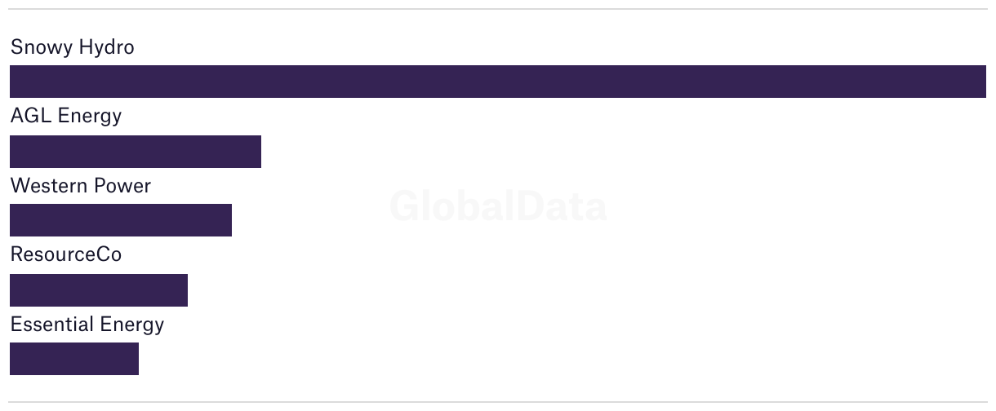Choose the ResourceCo bar
Image resolution: width=996 pixels, height=411 pixels.
tap(99, 290)
